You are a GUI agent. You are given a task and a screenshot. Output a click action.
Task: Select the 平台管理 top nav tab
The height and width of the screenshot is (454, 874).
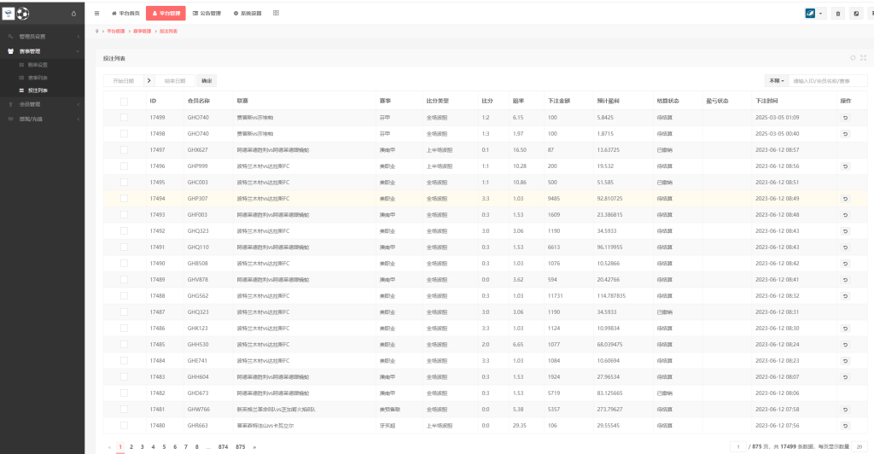pos(166,14)
